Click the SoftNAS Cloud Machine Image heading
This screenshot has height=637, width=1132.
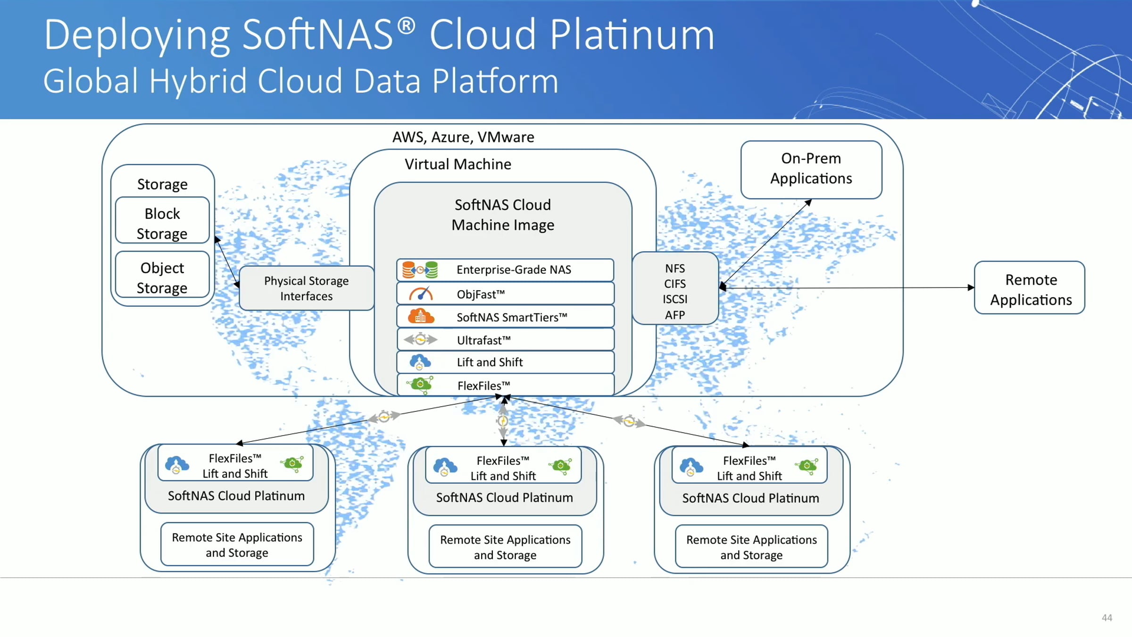(503, 215)
